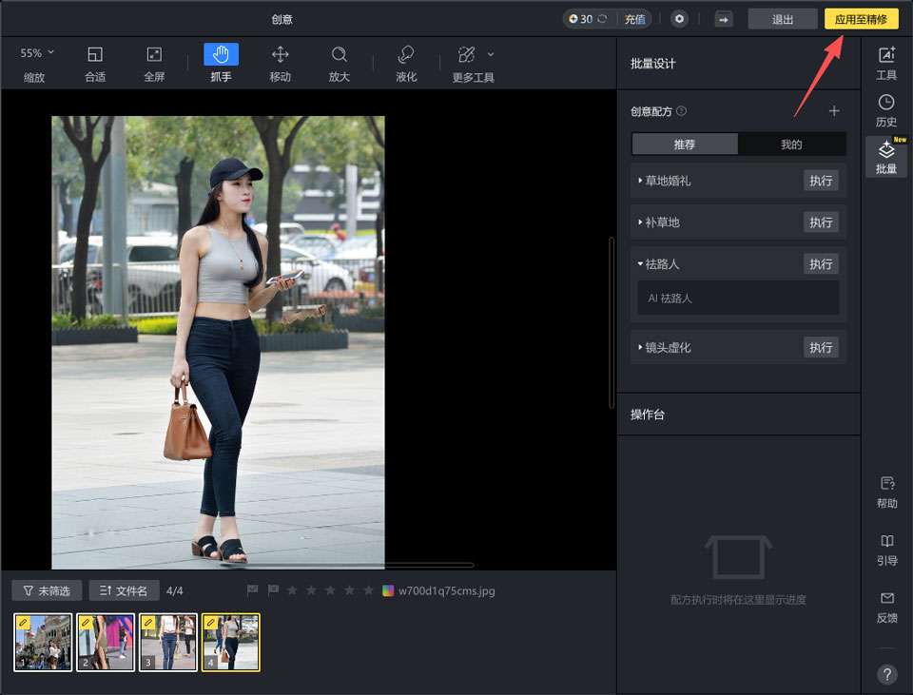This screenshot has height=695, width=913.
Task: Switch to the 我的 recipes tab
Action: [x=792, y=144]
